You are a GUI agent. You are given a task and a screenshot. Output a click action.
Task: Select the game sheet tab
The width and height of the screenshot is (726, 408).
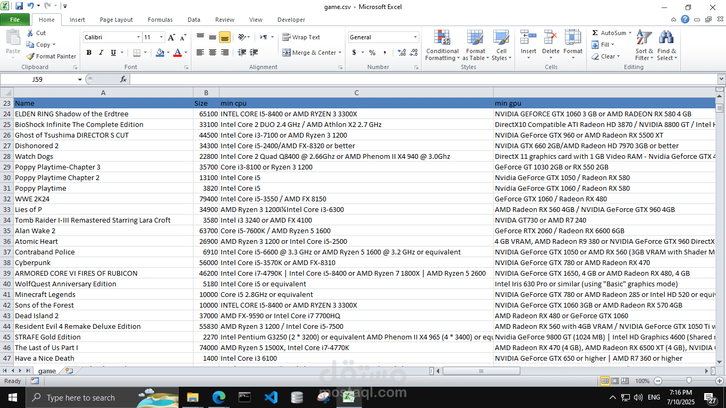tap(47, 371)
